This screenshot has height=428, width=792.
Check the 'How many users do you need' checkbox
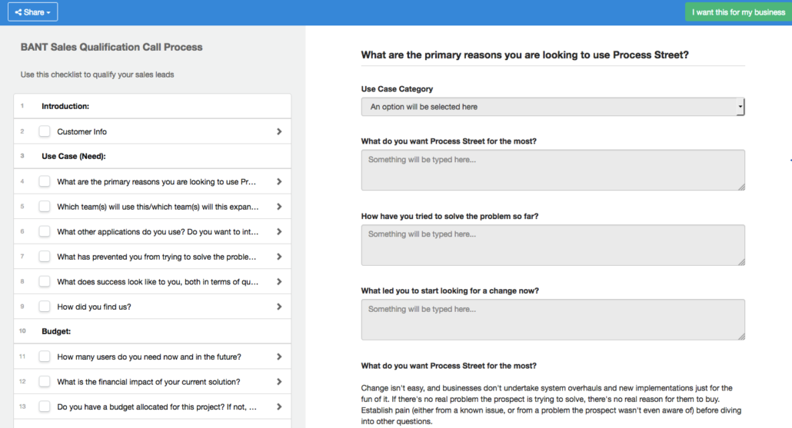(45, 357)
